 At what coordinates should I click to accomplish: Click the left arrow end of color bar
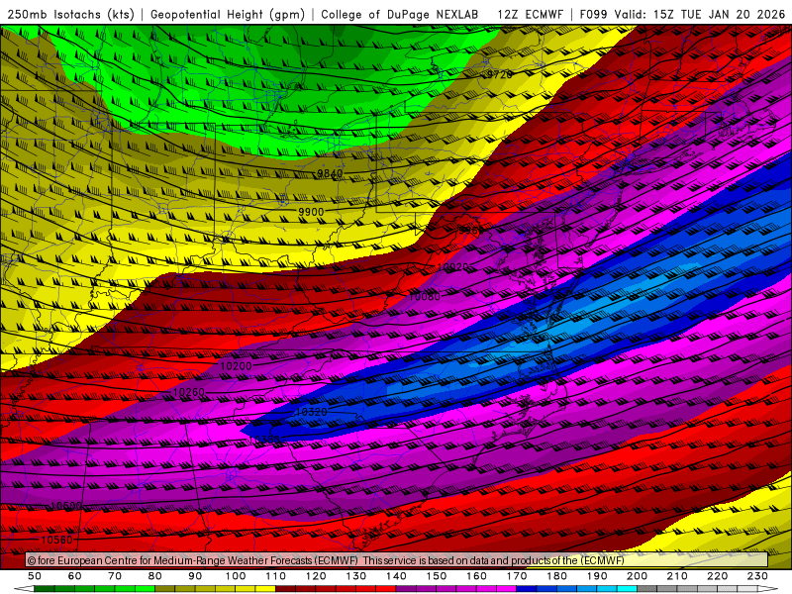coord(24,589)
